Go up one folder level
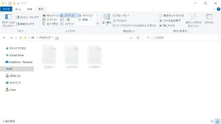Screen dimensions: 221x124 [x=21, y=38]
